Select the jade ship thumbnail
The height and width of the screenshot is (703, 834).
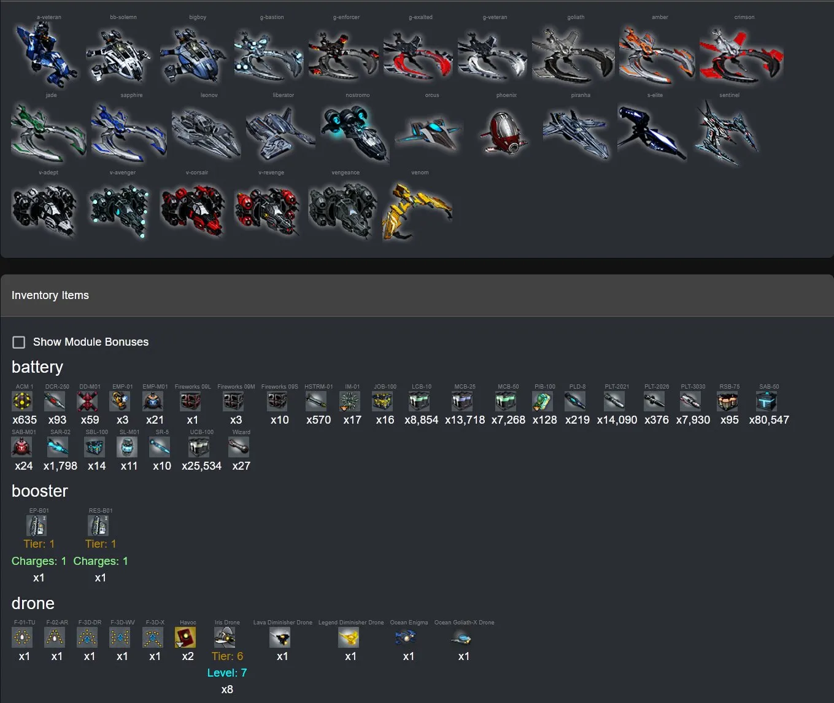coord(48,133)
